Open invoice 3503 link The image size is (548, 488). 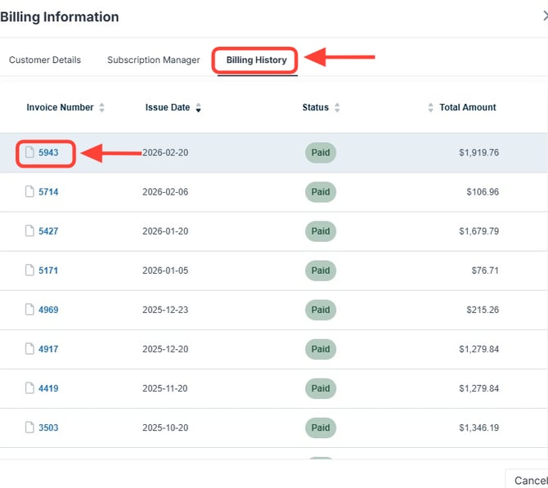48,428
